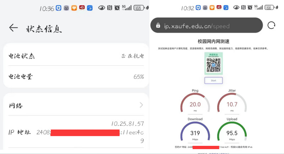Image resolution: width=284 pixels, height=154 pixels.
Task: Tap the IP 地址 row on the status page
Action: pos(76,132)
